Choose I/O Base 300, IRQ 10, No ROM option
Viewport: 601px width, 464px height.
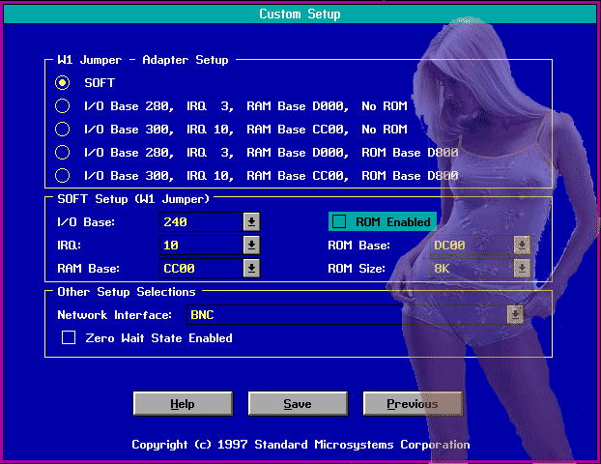[63, 130]
